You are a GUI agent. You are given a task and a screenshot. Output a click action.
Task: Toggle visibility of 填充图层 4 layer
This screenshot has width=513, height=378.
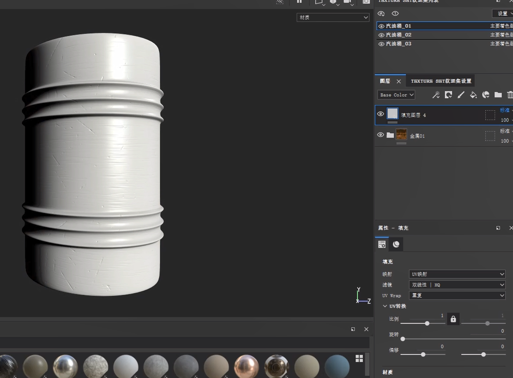coord(381,114)
